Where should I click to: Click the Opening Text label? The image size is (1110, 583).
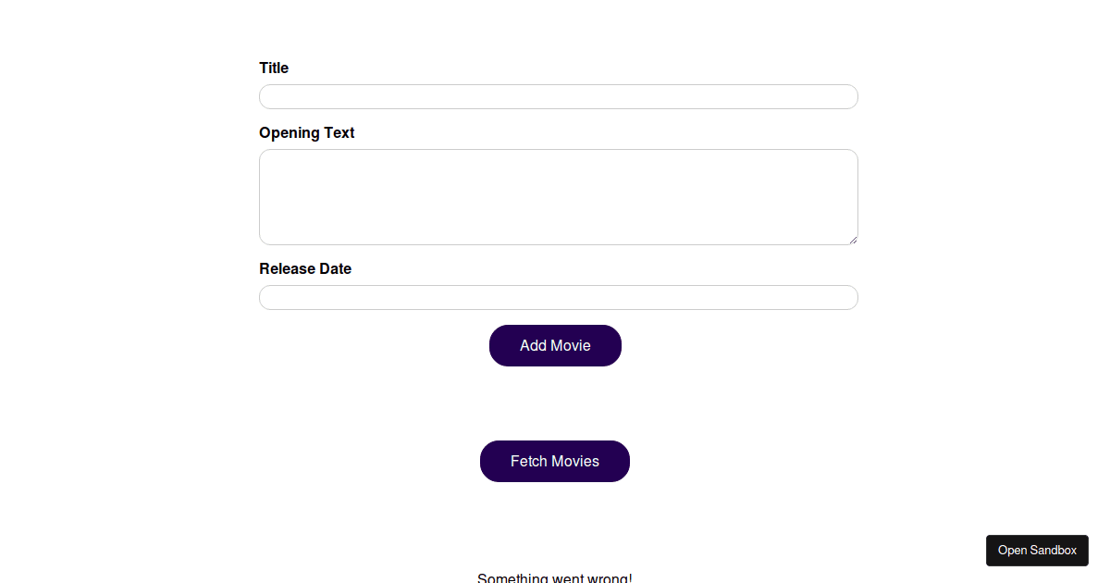pos(306,133)
